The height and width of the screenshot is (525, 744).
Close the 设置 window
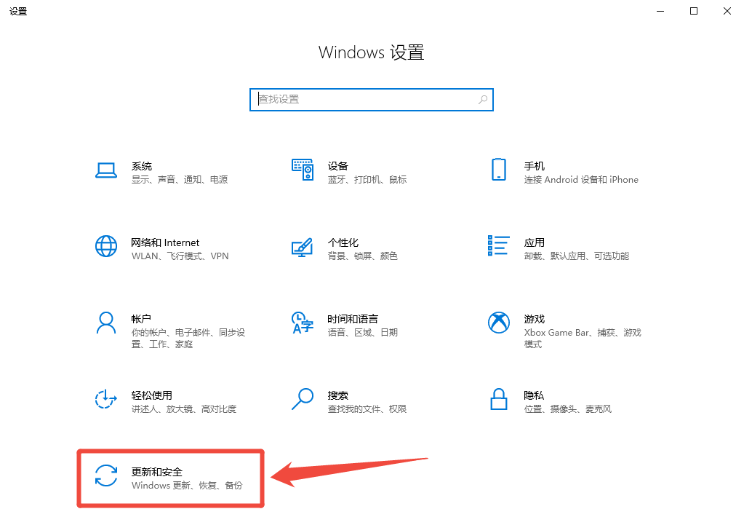(727, 11)
